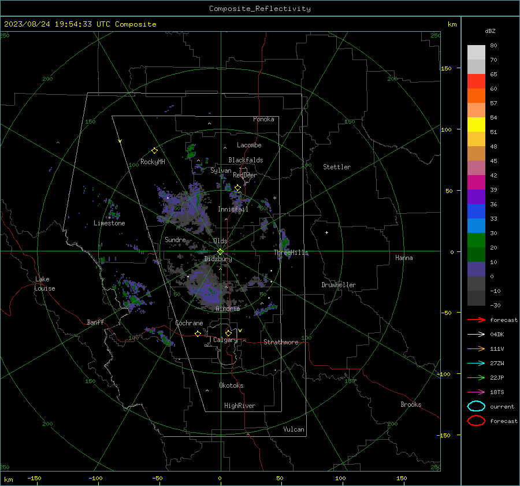The width and height of the screenshot is (520, 486).
Task: Click the Drumheller map label
Action: [339, 285]
